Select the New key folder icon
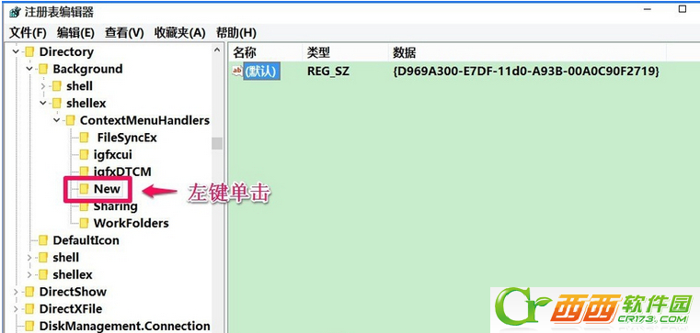The width and height of the screenshot is (700, 333). point(85,189)
